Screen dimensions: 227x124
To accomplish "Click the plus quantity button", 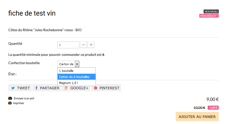I will (x=91, y=45).
